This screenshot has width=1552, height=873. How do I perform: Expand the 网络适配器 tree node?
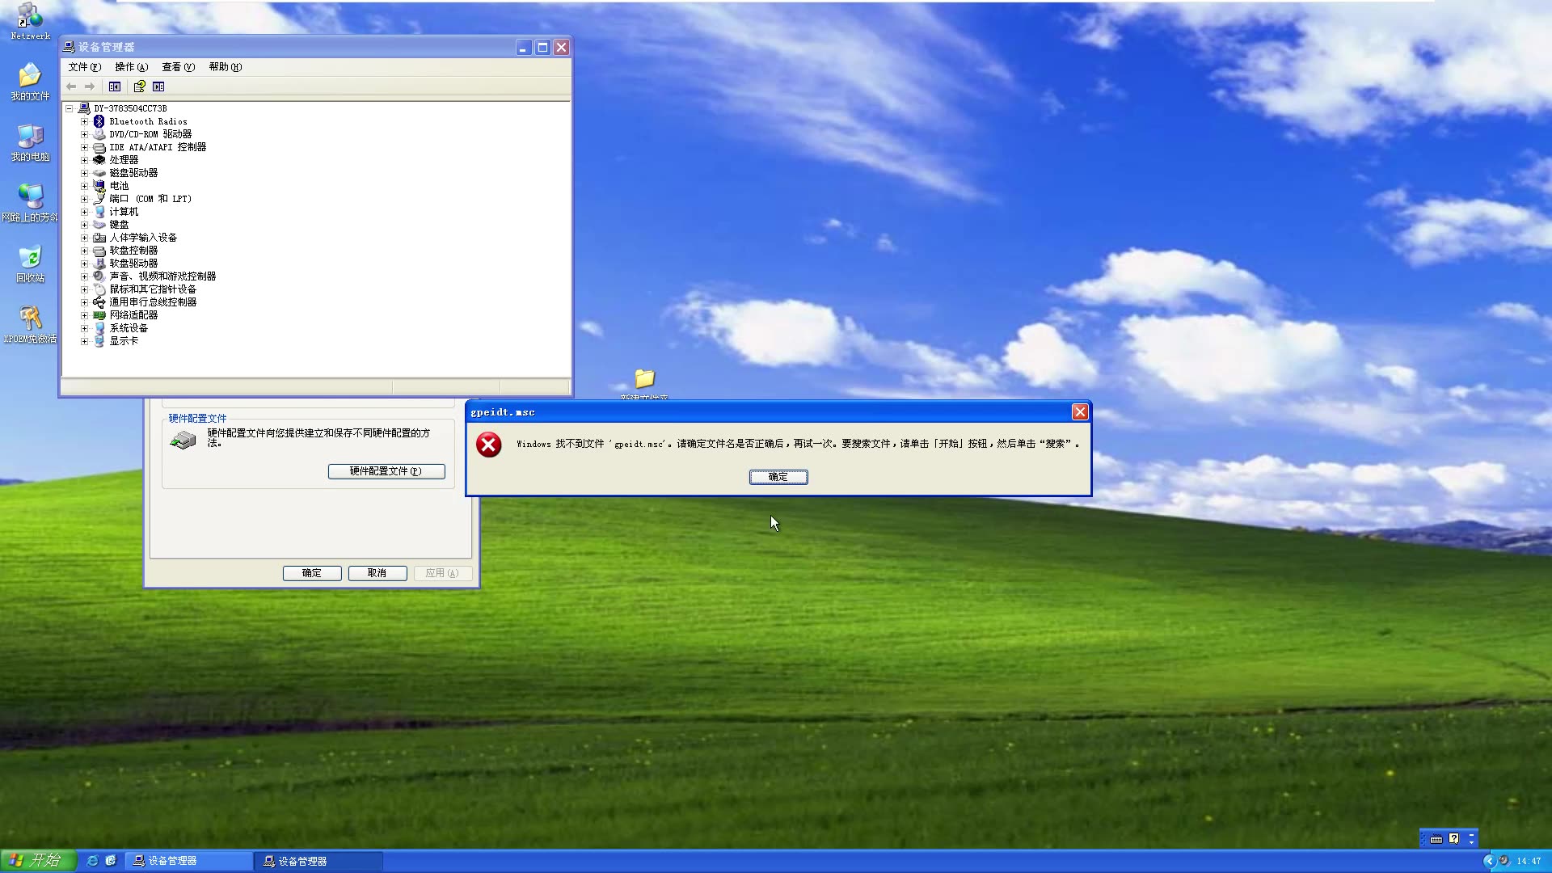(84, 315)
